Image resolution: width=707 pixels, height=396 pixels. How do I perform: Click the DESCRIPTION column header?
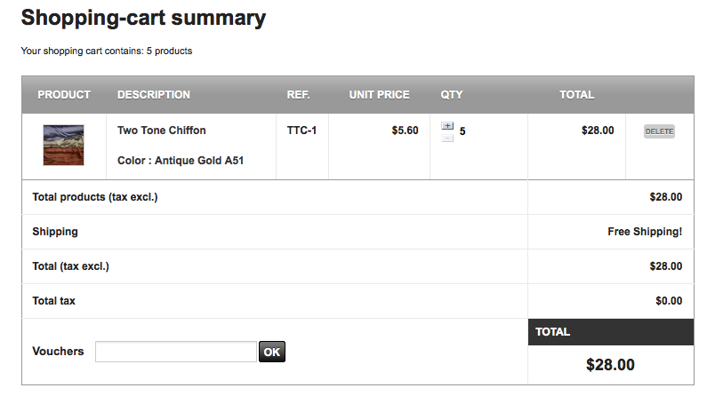(x=154, y=95)
